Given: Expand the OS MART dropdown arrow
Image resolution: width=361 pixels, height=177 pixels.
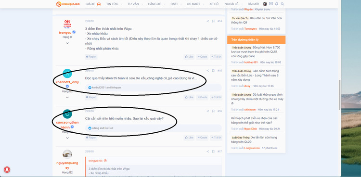Looking at the screenshot, I should coord(204,4).
